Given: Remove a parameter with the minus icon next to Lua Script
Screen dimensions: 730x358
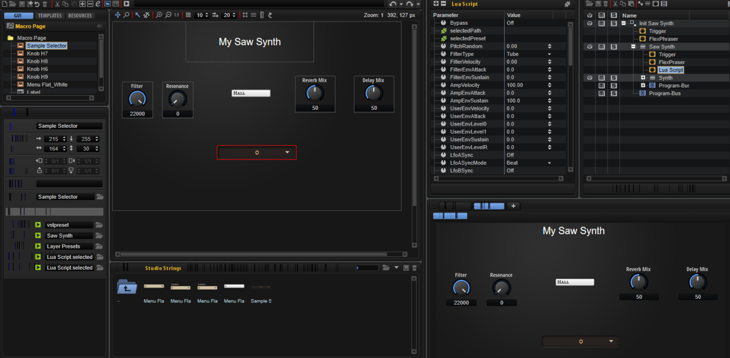Looking at the screenshot, I should tap(443, 3).
